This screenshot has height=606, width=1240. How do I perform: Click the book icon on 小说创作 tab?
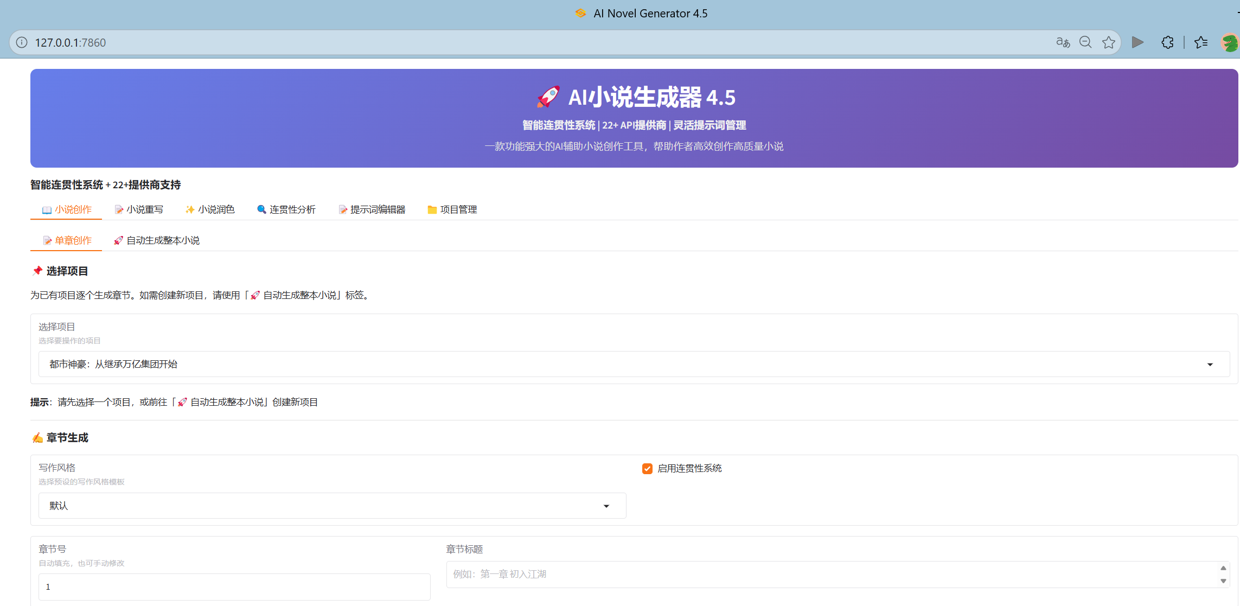point(46,209)
